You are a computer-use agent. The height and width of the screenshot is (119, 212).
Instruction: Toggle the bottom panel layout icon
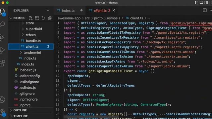[201, 3]
